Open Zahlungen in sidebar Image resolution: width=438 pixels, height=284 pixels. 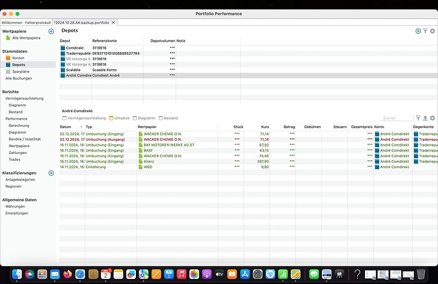(18, 153)
